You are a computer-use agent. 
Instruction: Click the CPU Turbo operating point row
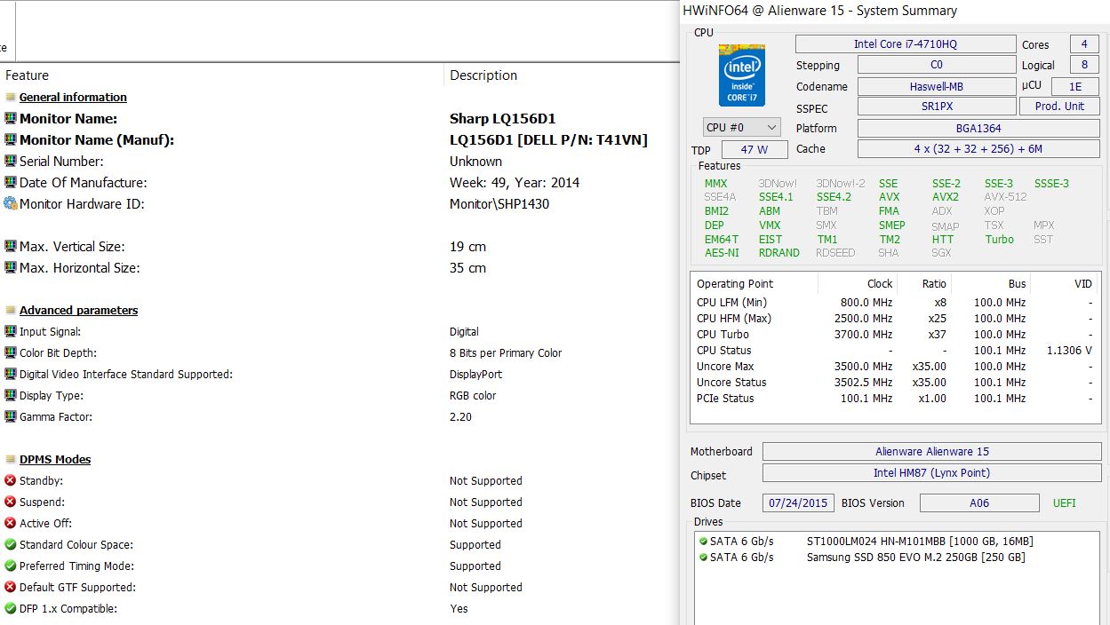click(x=895, y=335)
